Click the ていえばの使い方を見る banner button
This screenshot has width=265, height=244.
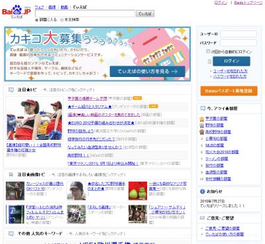click(148, 72)
